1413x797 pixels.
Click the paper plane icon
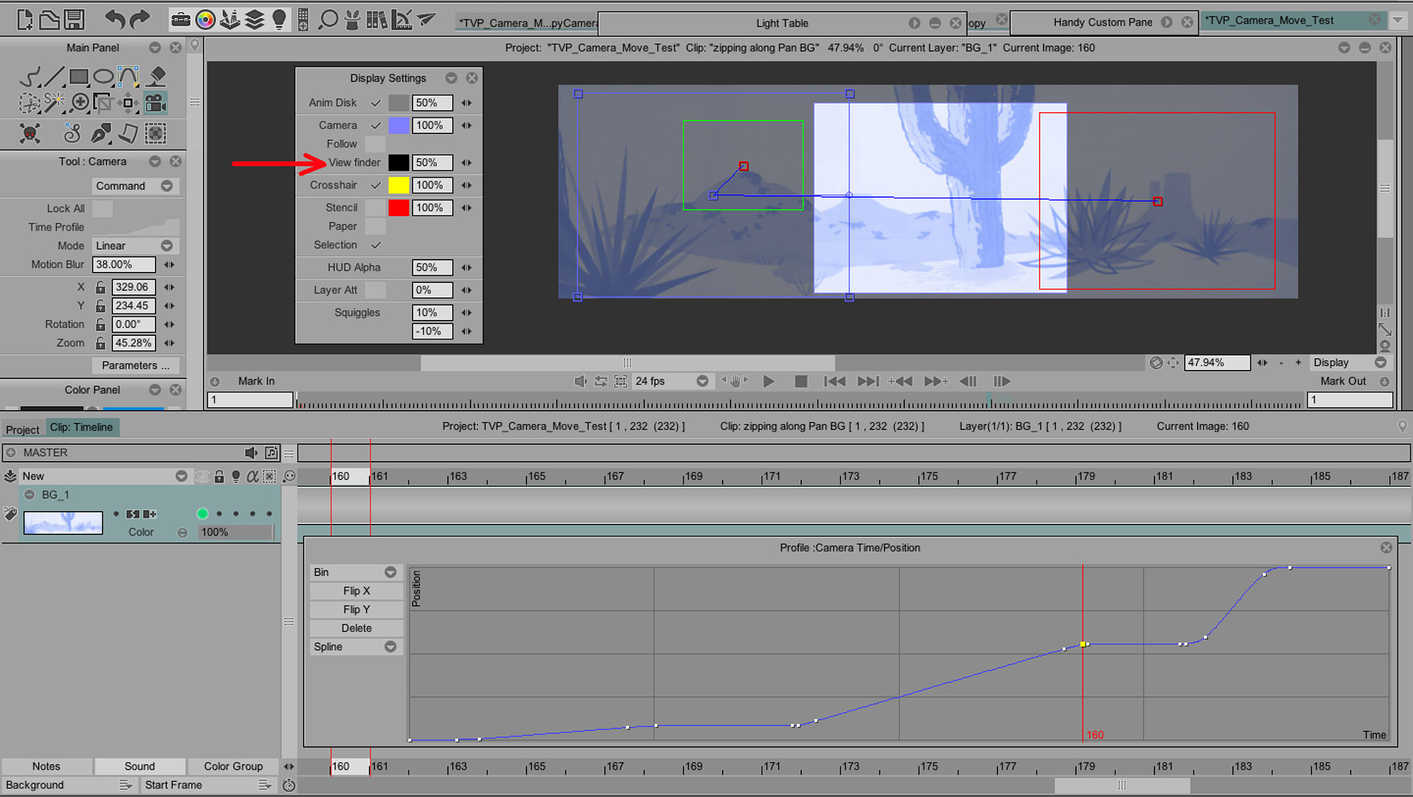click(426, 19)
